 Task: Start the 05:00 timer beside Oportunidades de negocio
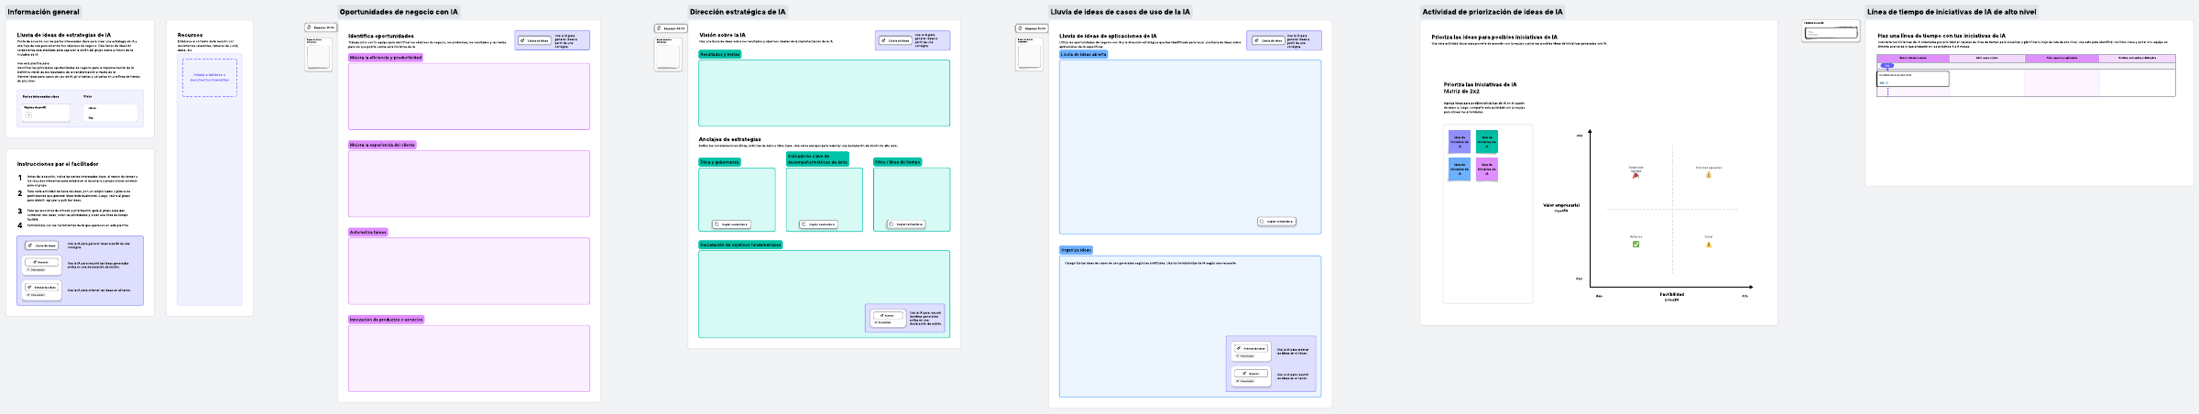click(320, 27)
